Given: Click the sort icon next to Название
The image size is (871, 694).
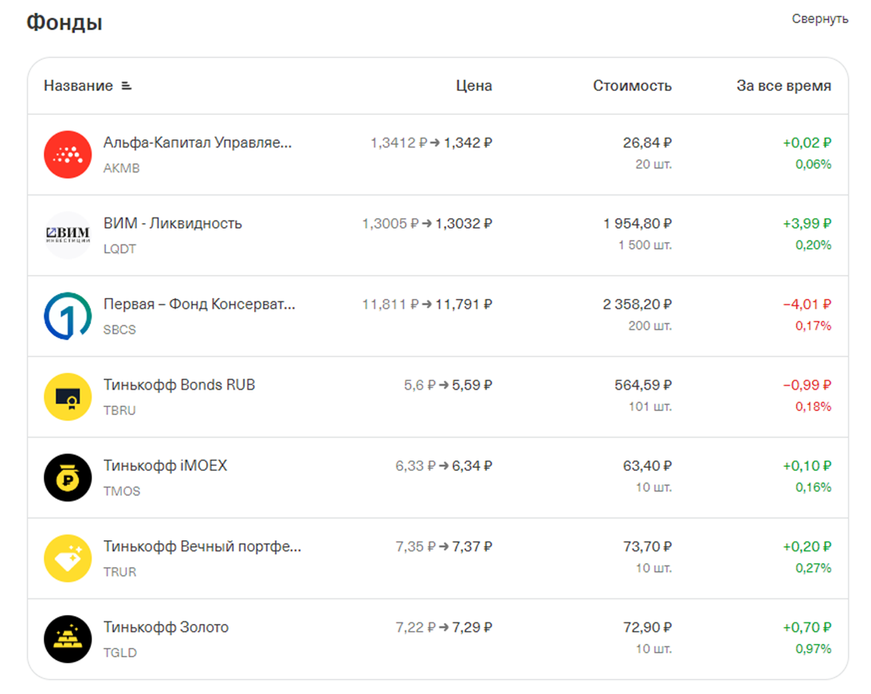Looking at the screenshot, I should coord(126,86).
